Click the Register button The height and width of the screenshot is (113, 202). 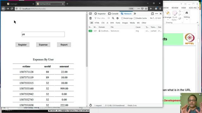(22, 45)
